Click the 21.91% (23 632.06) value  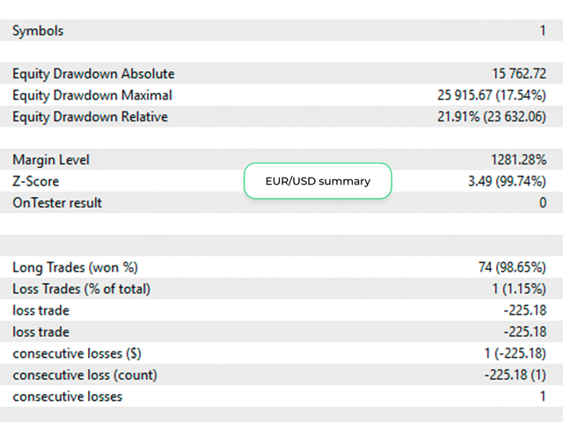(492, 117)
